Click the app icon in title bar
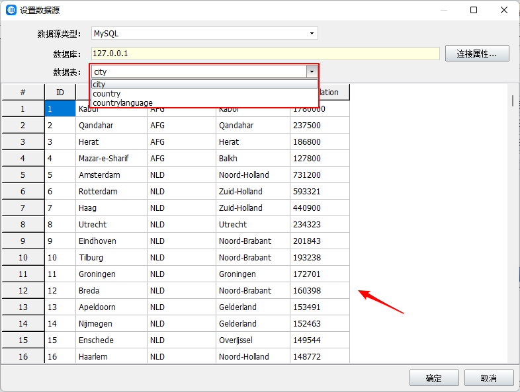 pyautogui.click(x=11, y=10)
